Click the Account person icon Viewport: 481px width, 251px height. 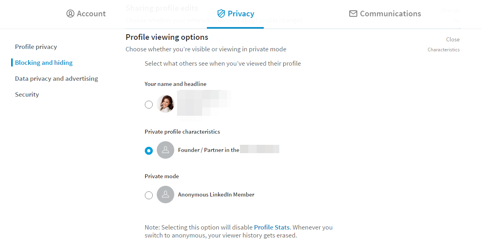click(x=70, y=14)
